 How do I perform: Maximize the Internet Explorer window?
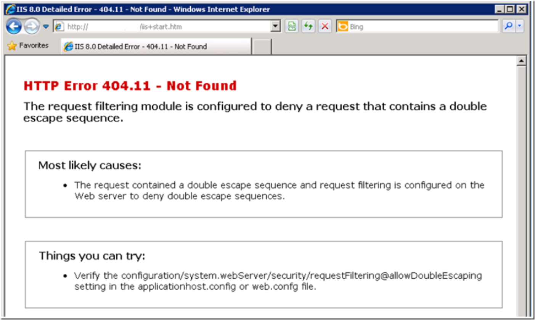tap(511, 10)
